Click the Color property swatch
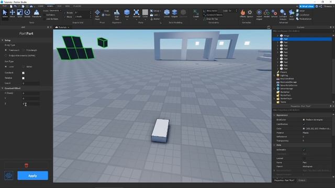The width and height of the screenshot is (335, 188). pyautogui.click(x=304, y=129)
